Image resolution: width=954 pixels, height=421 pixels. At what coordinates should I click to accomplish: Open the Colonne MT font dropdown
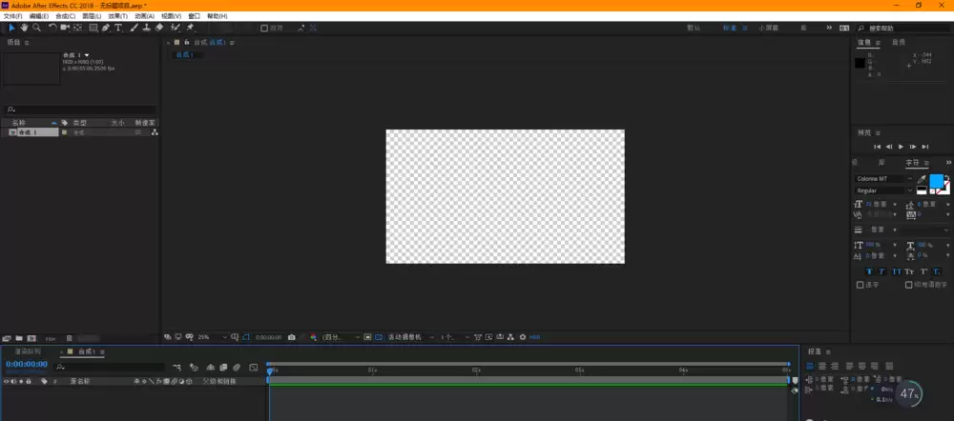coord(884,179)
